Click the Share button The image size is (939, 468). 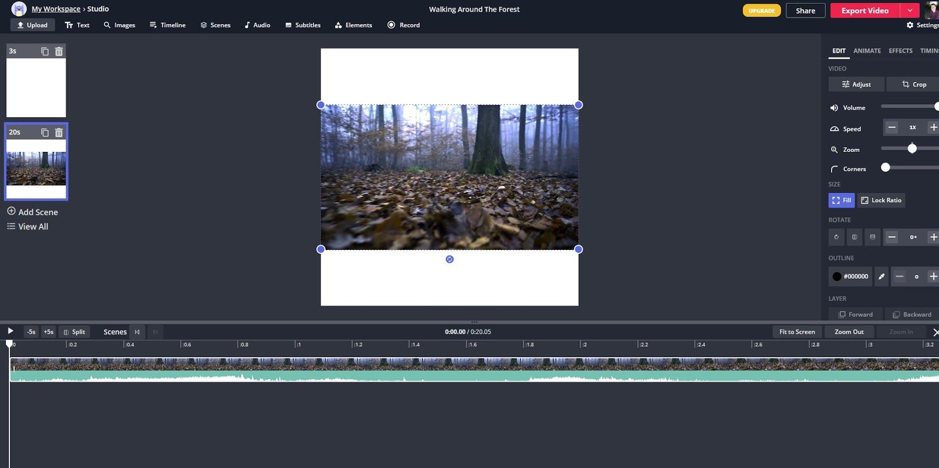(x=805, y=11)
